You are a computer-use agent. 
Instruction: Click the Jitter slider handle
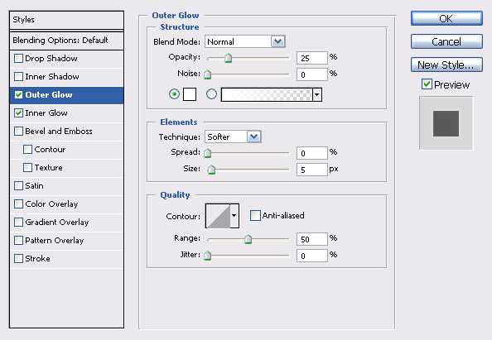tap(207, 256)
